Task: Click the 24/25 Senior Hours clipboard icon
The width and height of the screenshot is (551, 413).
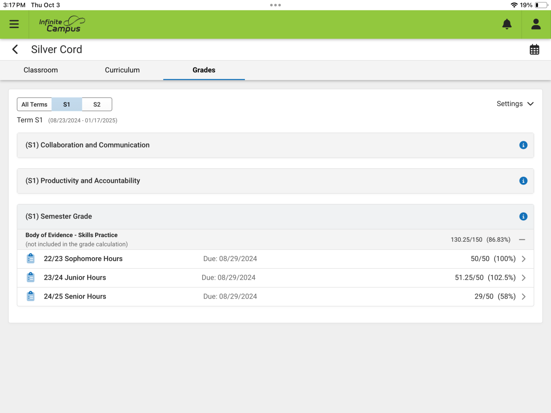Action: coord(31,296)
